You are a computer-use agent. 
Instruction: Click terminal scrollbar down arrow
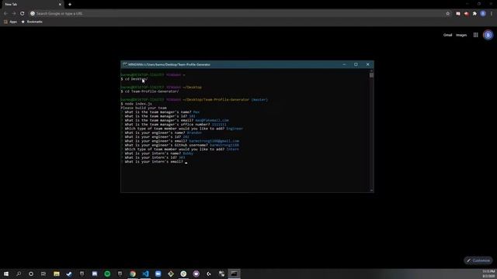(x=371, y=190)
